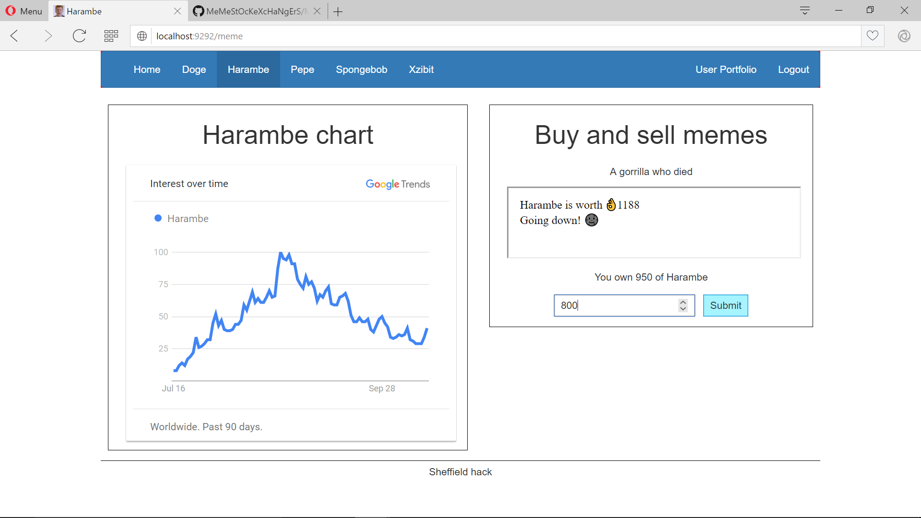This screenshot has width=921, height=518.
Task: Click the circular icon right of address bar
Action: (x=904, y=36)
